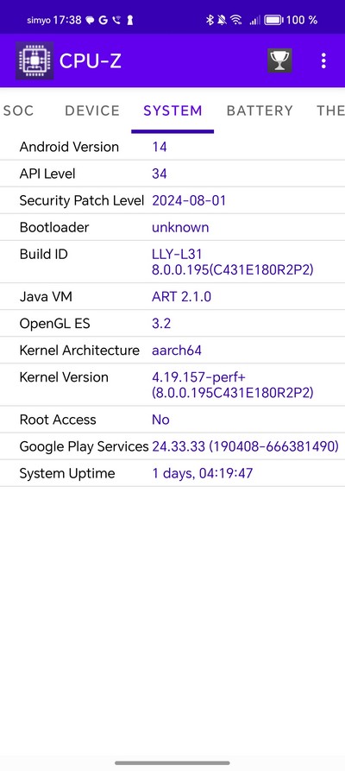The height and width of the screenshot is (771, 345).
Task: Tap the cellular signal bars icon
Action: [254, 20]
